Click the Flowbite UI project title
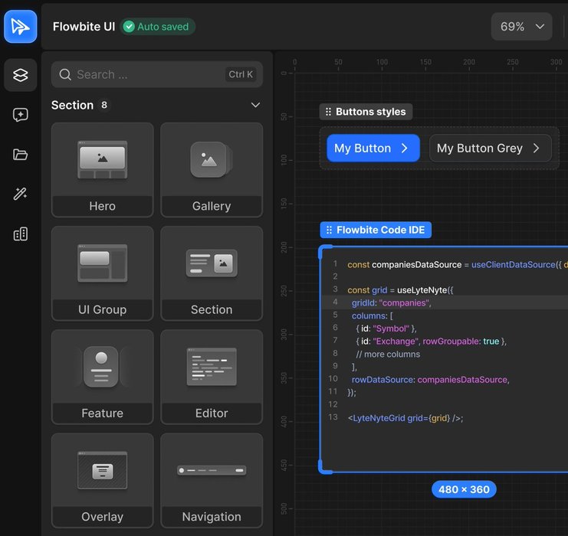 click(84, 27)
